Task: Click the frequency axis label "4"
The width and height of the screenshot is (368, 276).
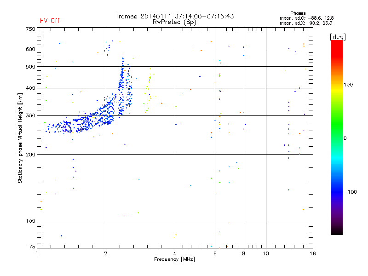Action: tap(175, 253)
